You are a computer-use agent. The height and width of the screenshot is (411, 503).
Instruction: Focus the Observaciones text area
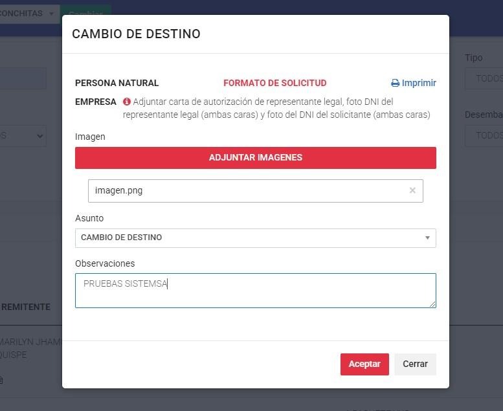pos(255,290)
